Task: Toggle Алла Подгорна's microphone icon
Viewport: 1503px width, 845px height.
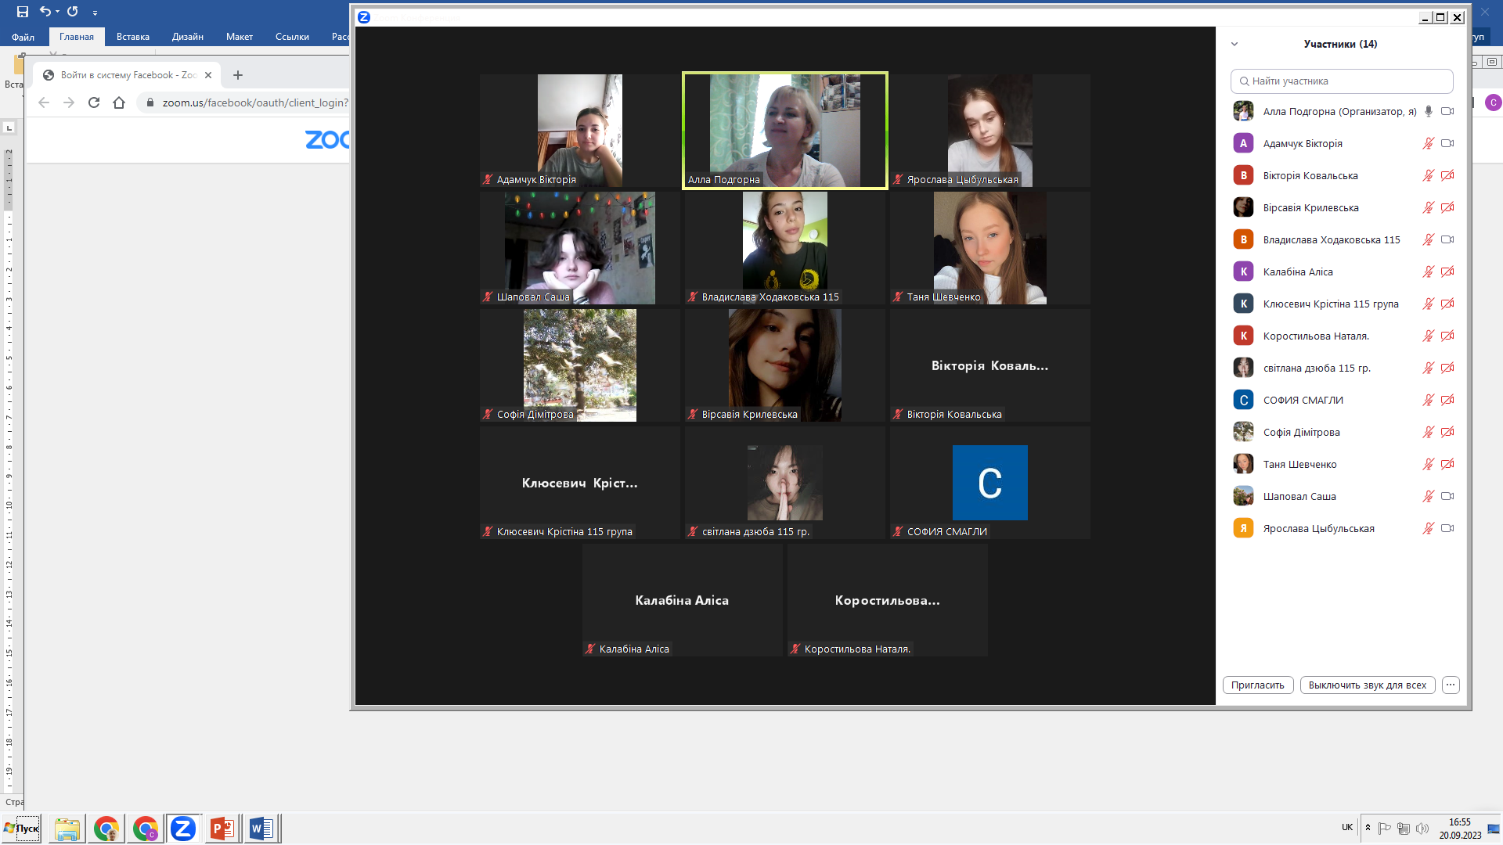Action: pyautogui.click(x=1429, y=111)
